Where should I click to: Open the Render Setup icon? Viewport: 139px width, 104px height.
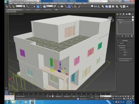[x=121, y=6]
